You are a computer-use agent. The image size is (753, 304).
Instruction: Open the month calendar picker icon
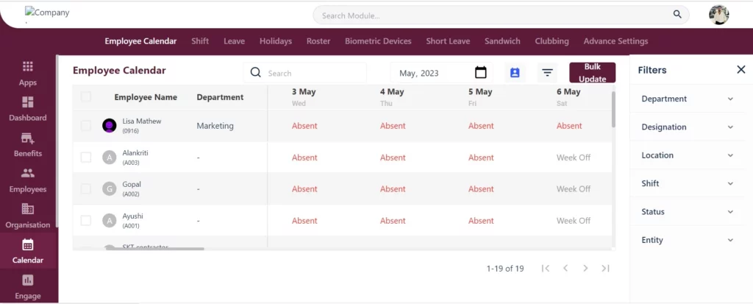pos(480,73)
